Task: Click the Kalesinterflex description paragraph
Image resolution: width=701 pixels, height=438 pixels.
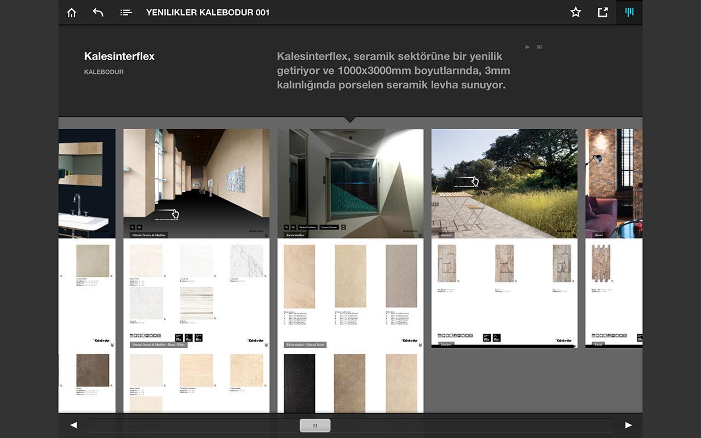Action: click(393, 71)
